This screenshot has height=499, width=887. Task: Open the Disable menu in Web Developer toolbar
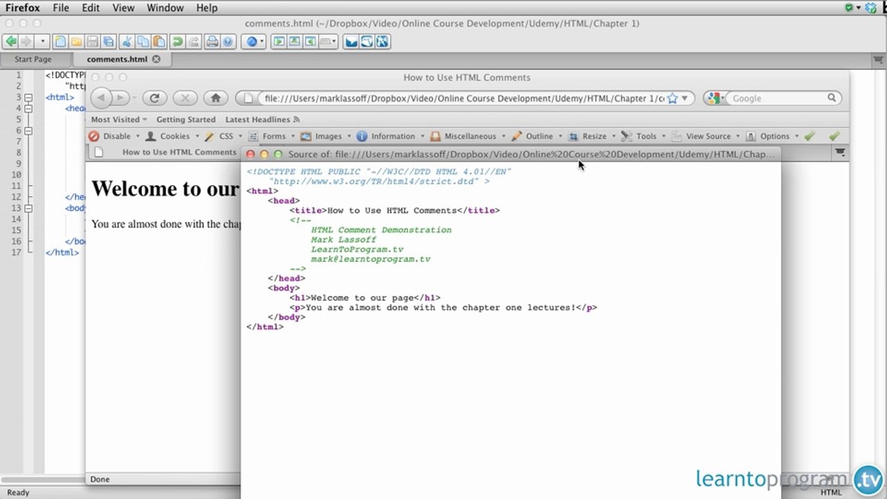point(114,137)
